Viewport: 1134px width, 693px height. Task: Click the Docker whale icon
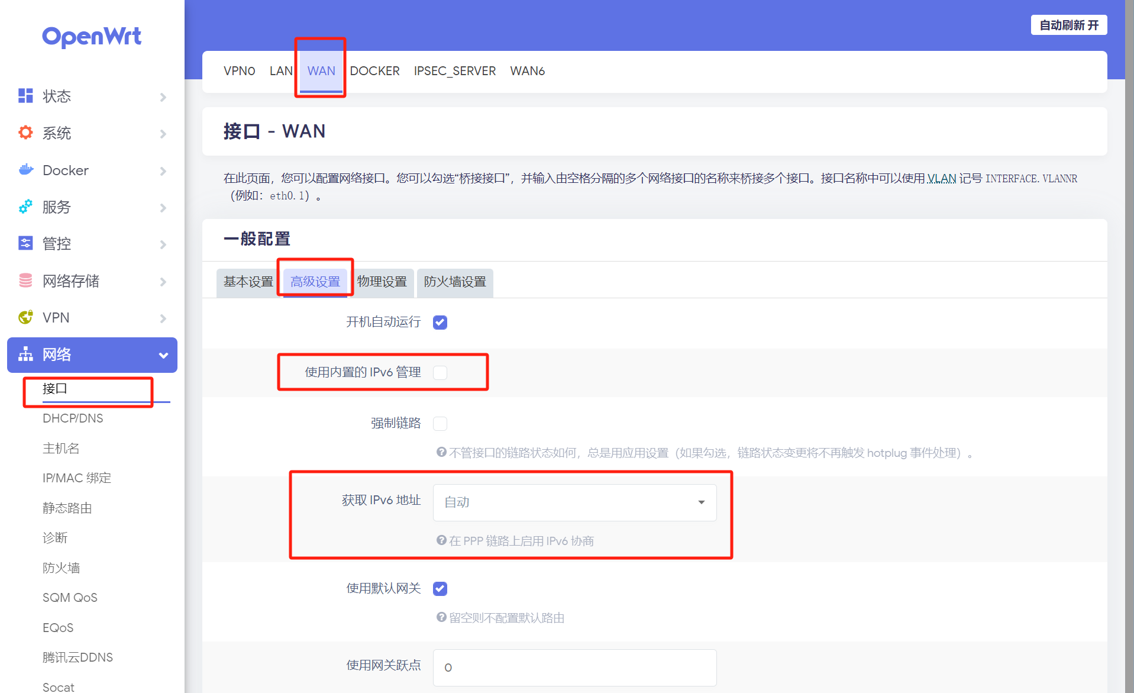[25, 170]
